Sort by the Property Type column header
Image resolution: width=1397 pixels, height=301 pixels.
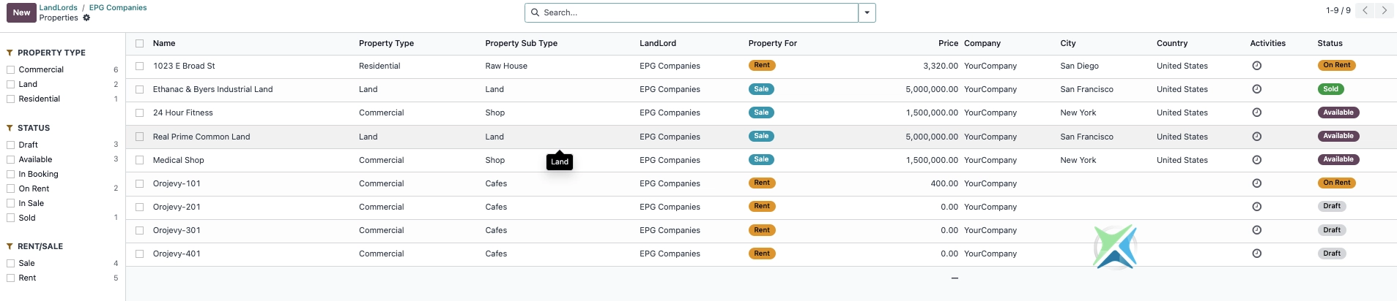[x=386, y=44]
